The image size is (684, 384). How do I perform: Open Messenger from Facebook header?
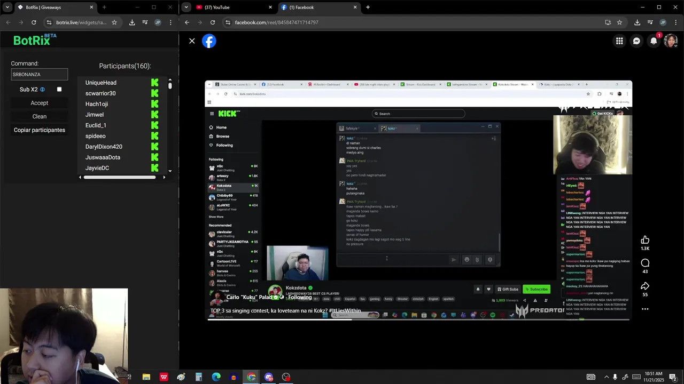[636, 41]
